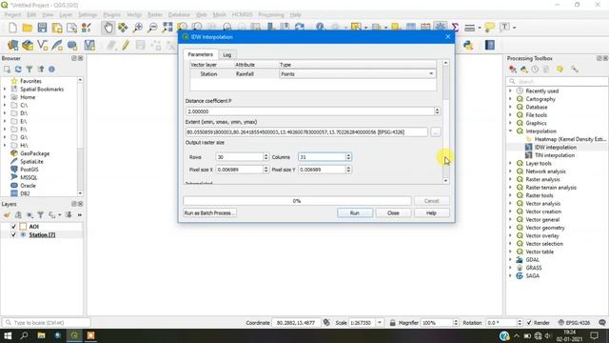The image size is (609, 343).
Task: Click Type to locate search box
Action: pos(47,323)
